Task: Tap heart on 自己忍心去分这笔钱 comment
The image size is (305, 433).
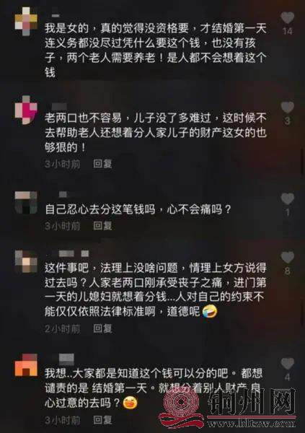Action: click(288, 198)
